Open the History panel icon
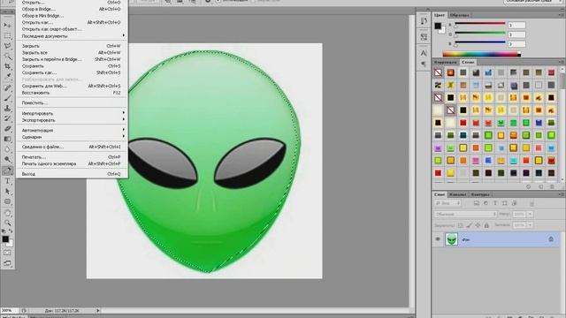566x318 pixels. [424, 21]
